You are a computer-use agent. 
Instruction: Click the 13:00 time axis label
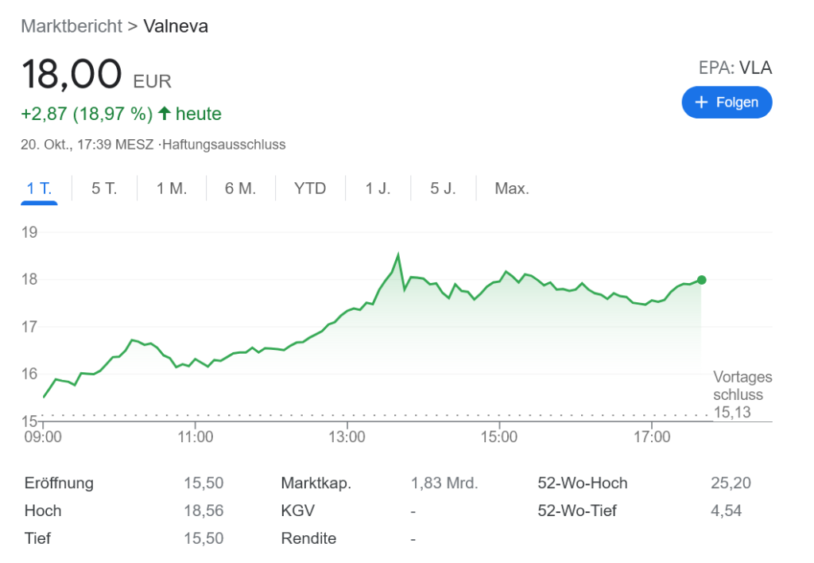348,437
